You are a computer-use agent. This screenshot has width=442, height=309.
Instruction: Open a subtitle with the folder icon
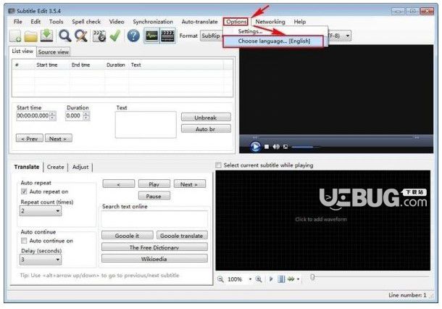(x=30, y=36)
